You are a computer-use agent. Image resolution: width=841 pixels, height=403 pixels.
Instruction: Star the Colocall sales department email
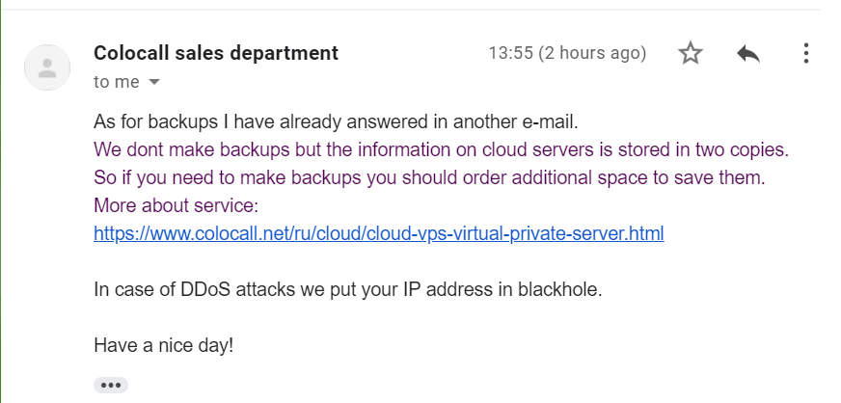coord(691,53)
